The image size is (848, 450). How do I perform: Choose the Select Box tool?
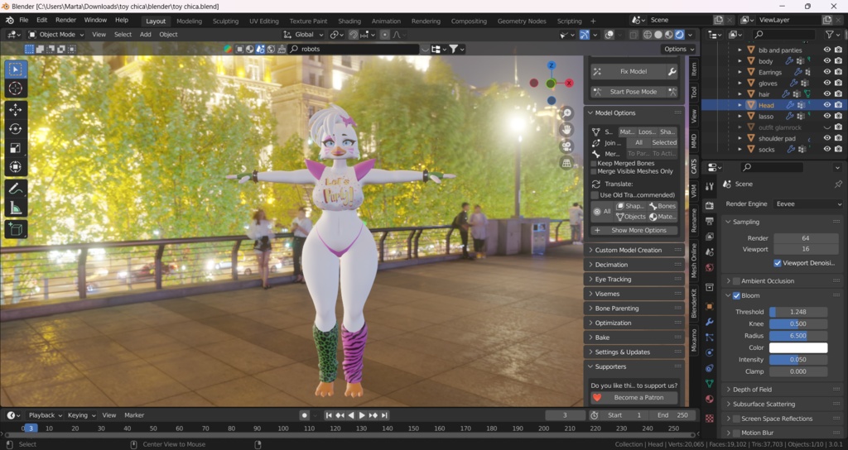pyautogui.click(x=15, y=69)
